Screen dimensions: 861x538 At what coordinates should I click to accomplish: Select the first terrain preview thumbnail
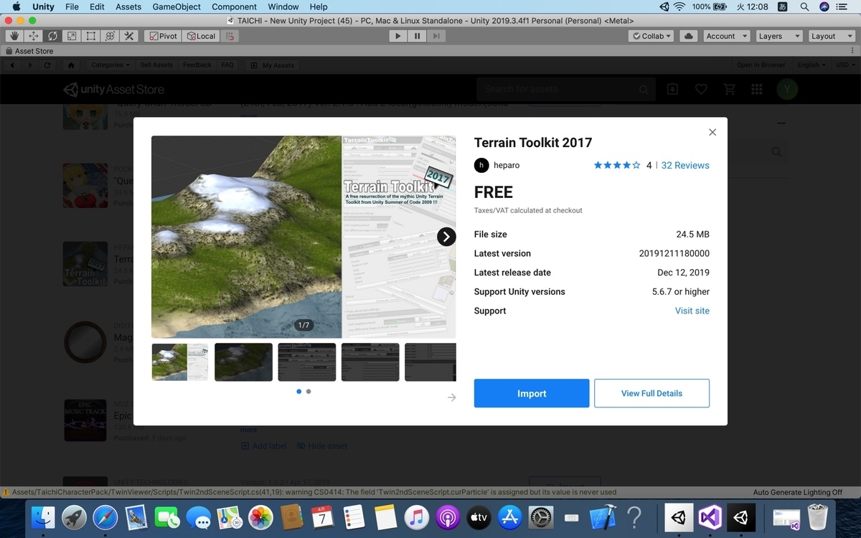[x=180, y=362]
